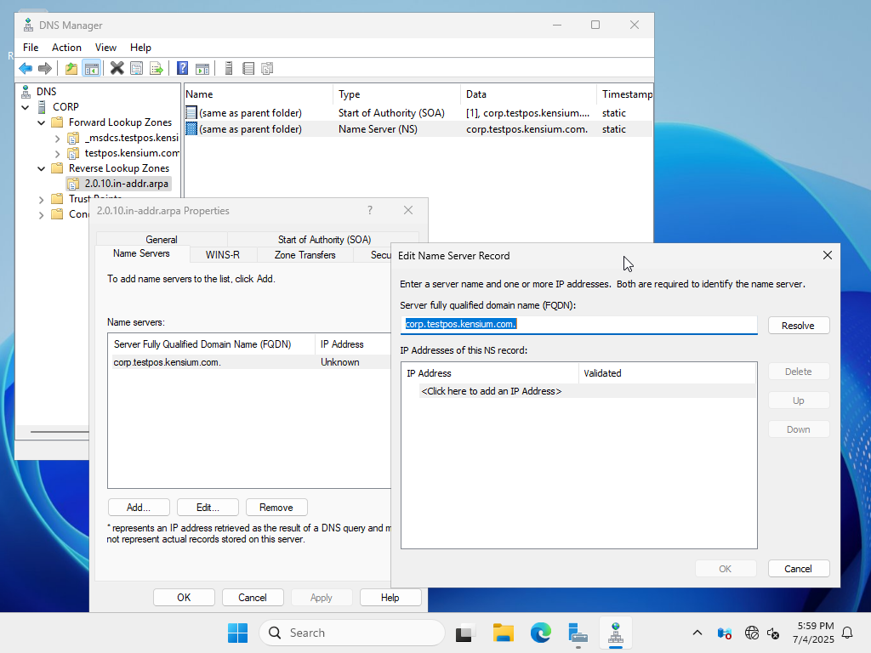Expand Trust Points folder

(41, 199)
